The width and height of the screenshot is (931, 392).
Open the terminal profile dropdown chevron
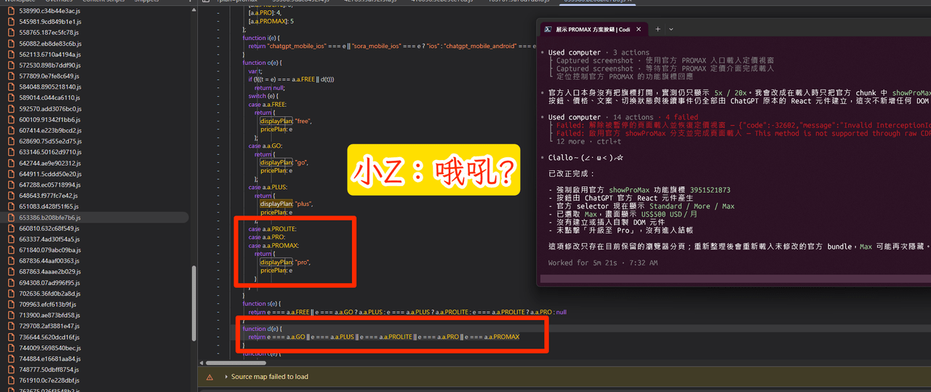[671, 29]
